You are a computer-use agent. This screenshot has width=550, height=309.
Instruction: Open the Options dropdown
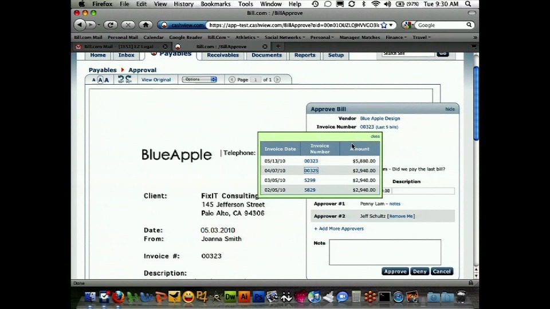pos(199,80)
